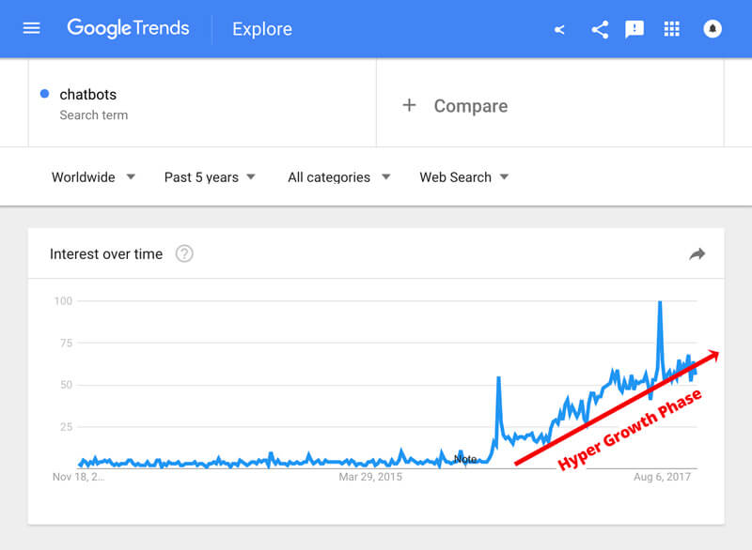Click the share icon in header

(600, 30)
